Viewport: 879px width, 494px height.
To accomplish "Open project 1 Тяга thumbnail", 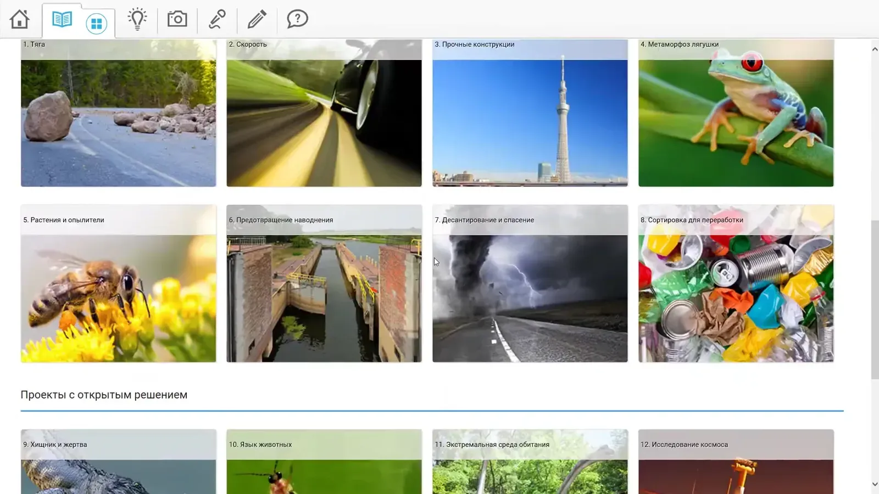I will coord(118,113).
